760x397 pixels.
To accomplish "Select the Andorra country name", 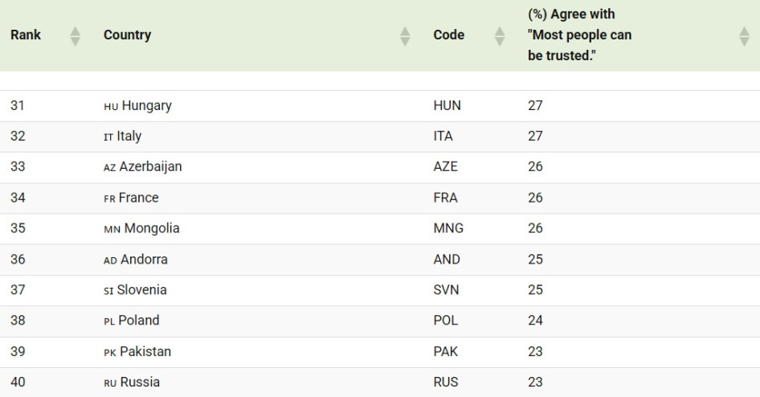I will coord(144,260).
